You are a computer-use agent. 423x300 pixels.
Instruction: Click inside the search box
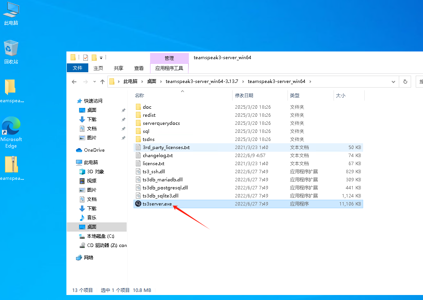click(420, 81)
